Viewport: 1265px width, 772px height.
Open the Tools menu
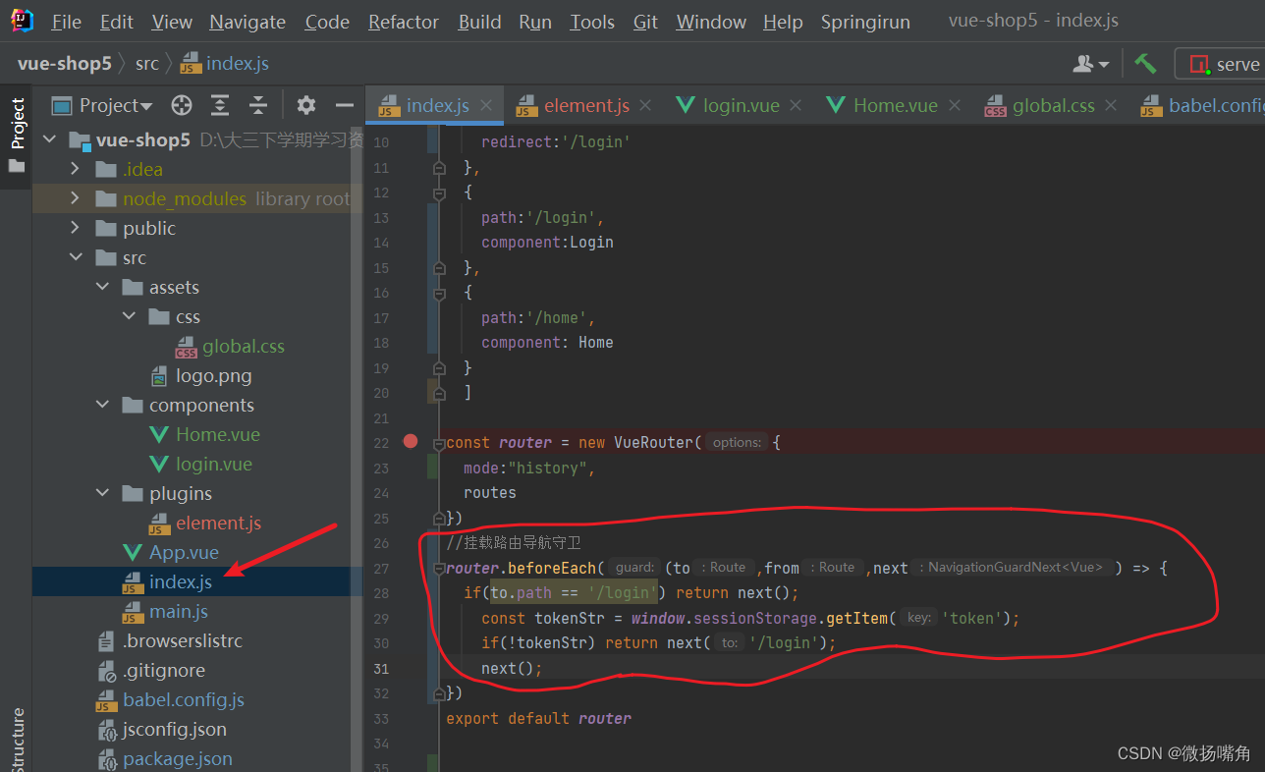tap(592, 22)
